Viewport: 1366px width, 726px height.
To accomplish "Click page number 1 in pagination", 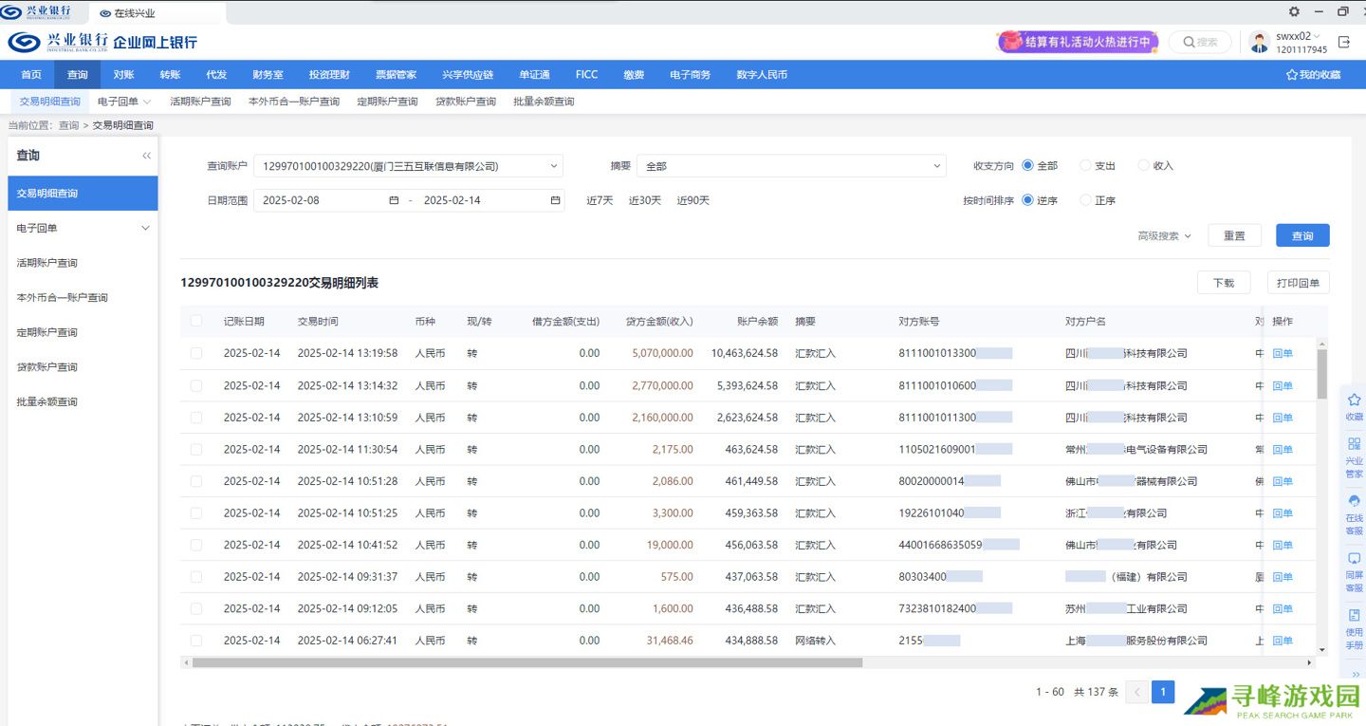I will [1163, 692].
